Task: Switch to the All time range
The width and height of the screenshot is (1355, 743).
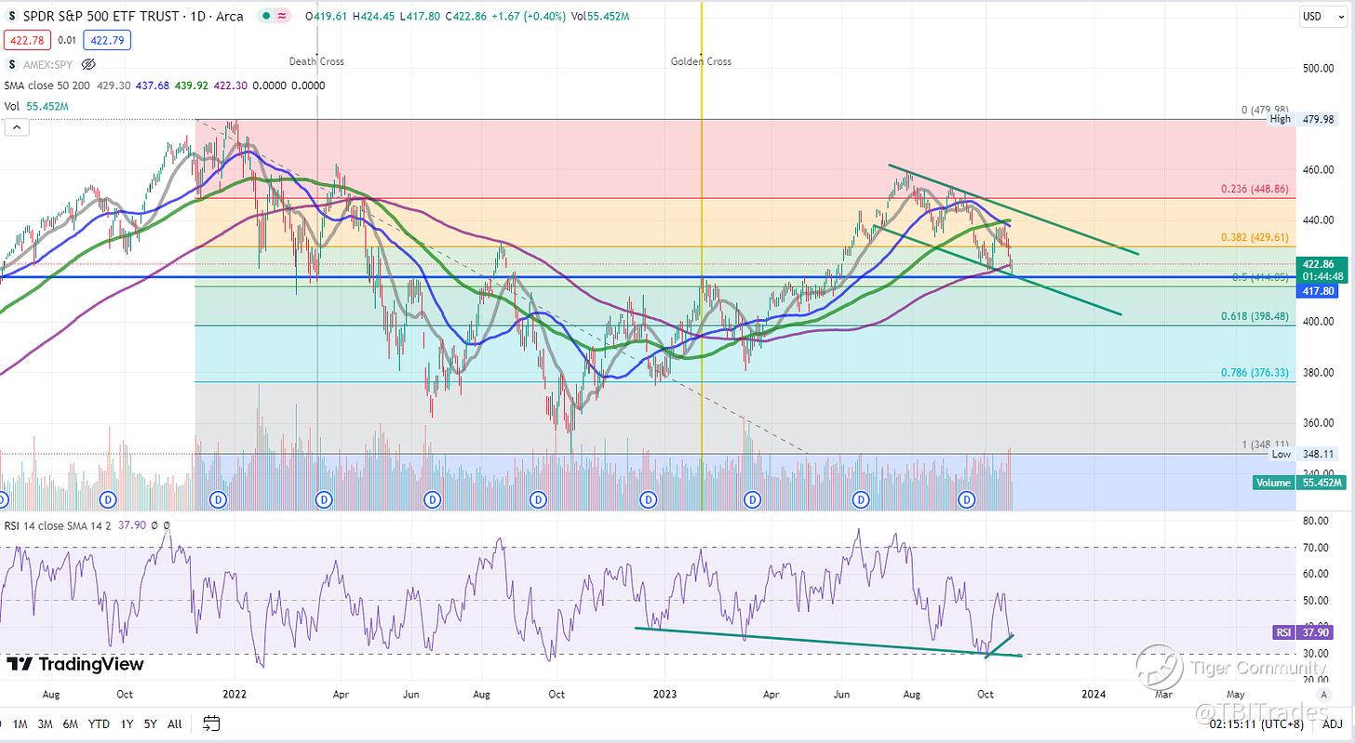Action: click(x=174, y=723)
